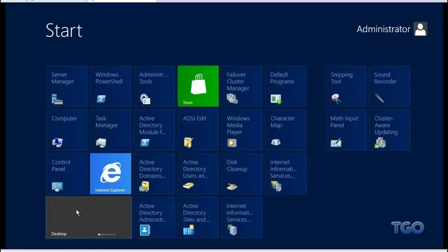This screenshot has height=252, width=448.
Task: Open the green Store tile
Action: point(198,86)
